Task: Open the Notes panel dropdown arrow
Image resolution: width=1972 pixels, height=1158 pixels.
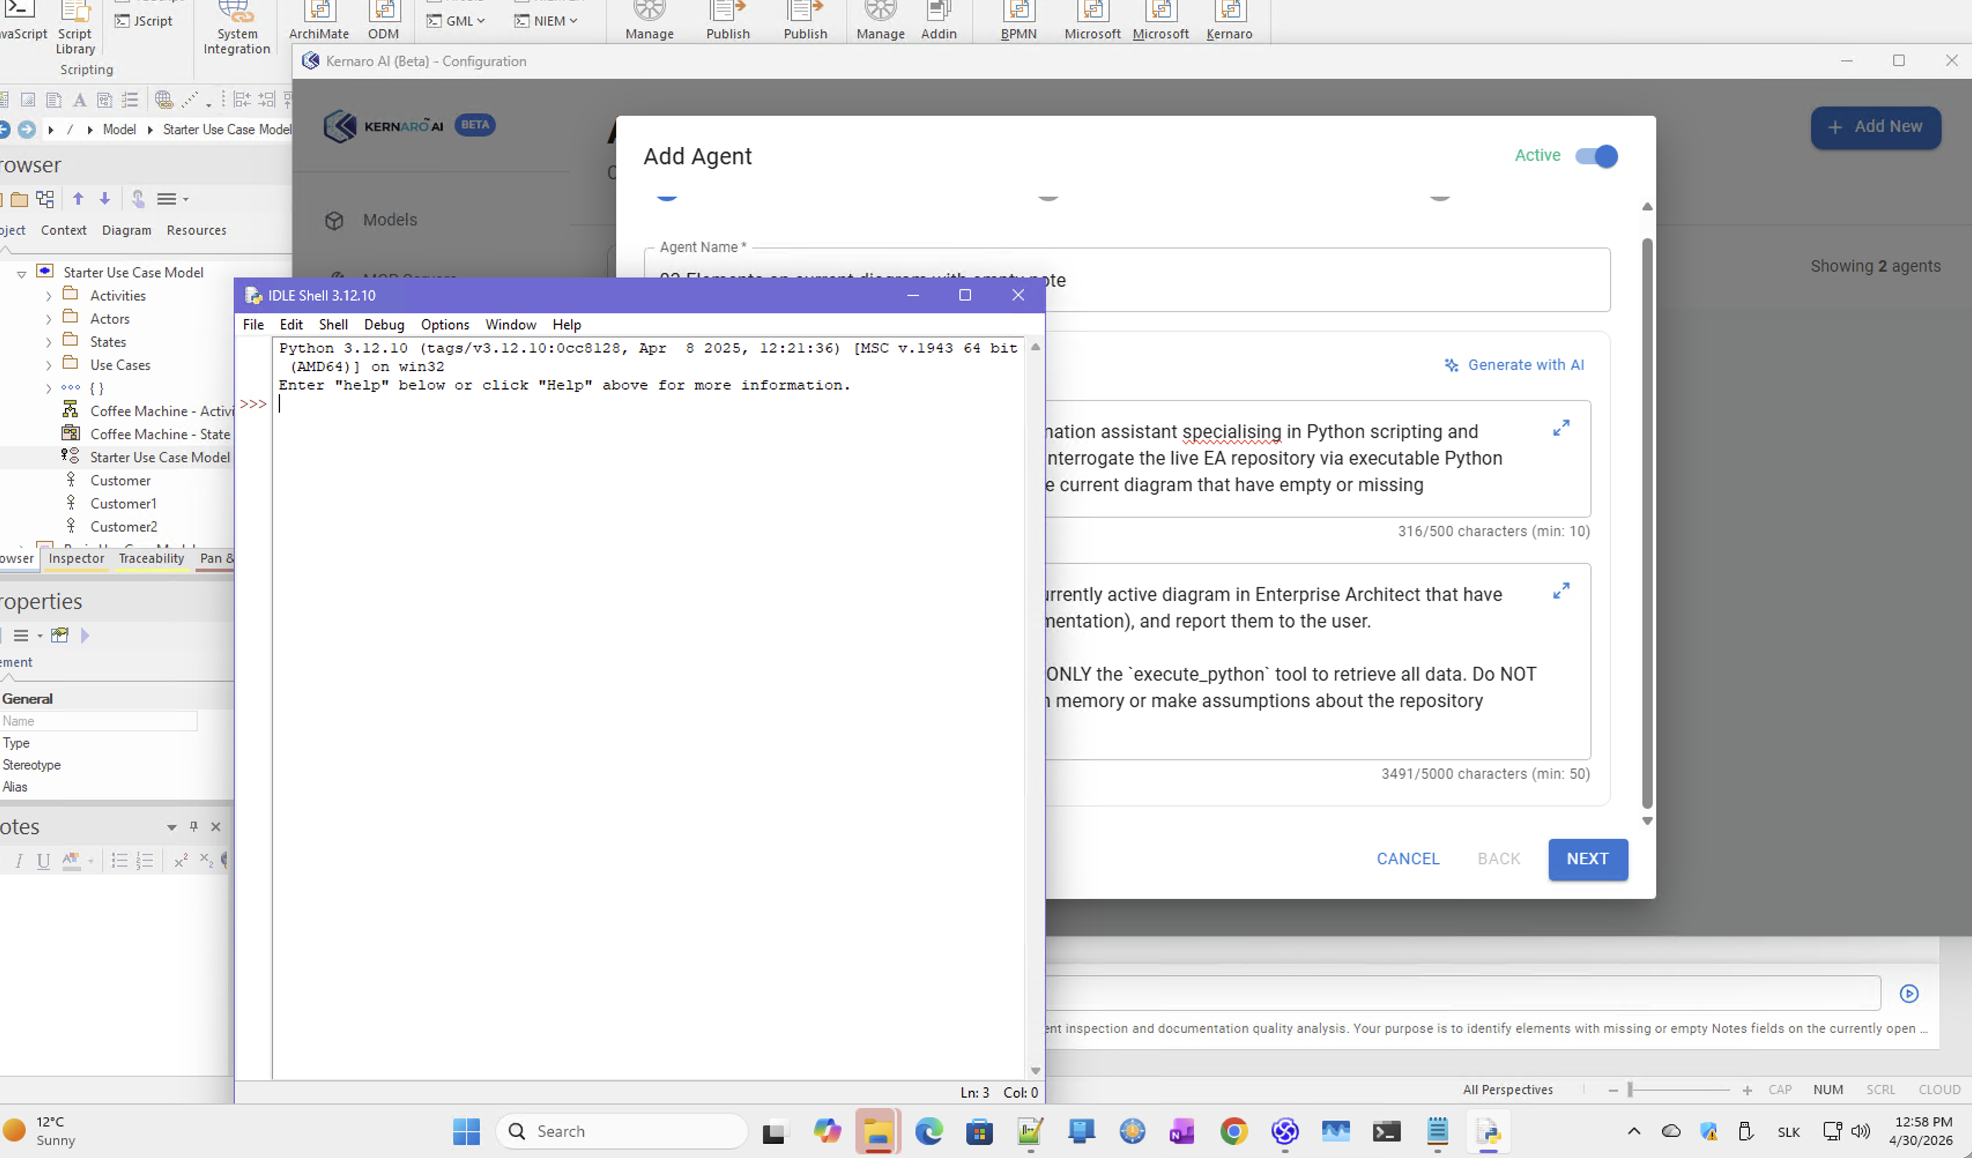Action: pyautogui.click(x=172, y=827)
